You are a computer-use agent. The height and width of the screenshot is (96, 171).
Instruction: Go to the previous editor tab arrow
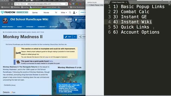pos(106,2)
